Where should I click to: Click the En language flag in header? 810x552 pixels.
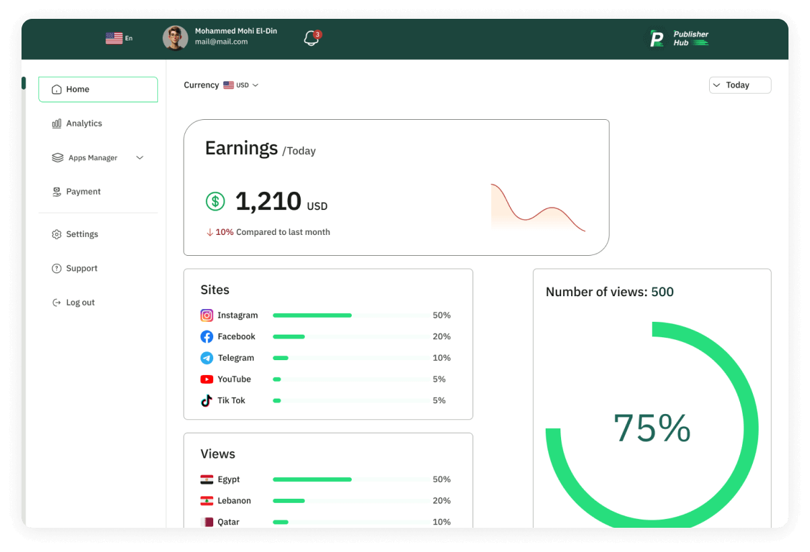[114, 38]
